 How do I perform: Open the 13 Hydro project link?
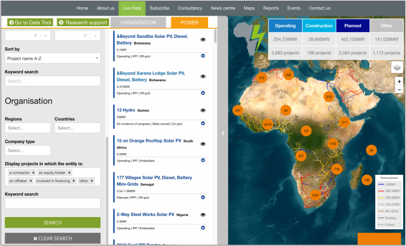pyautogui.click(x=126, y=110)
